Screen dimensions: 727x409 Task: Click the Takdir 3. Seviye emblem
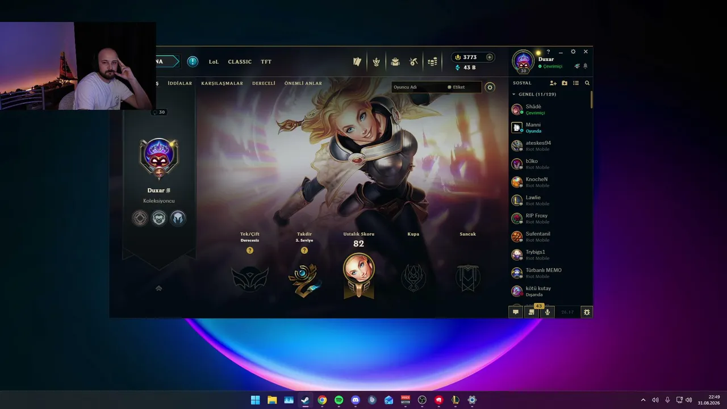point(304,279)
